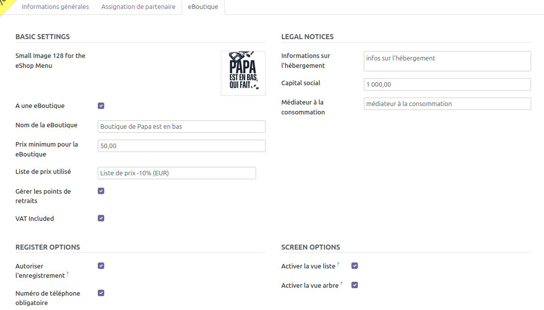Toggle Gérer les points de retraits checkbox
Screen dimensions: 544x310
[101, 191]
